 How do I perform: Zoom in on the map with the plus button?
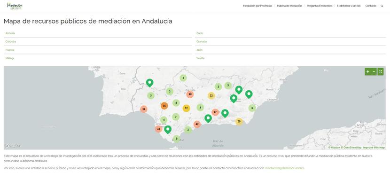367,71
